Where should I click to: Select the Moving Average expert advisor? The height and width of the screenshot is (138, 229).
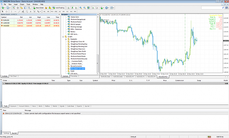(76, 27)
